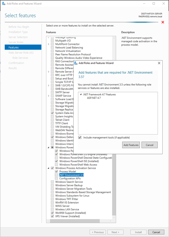Expand the SNMP Service node
The height and width of the screenshot is (237, 169).
tap(48, 96)
